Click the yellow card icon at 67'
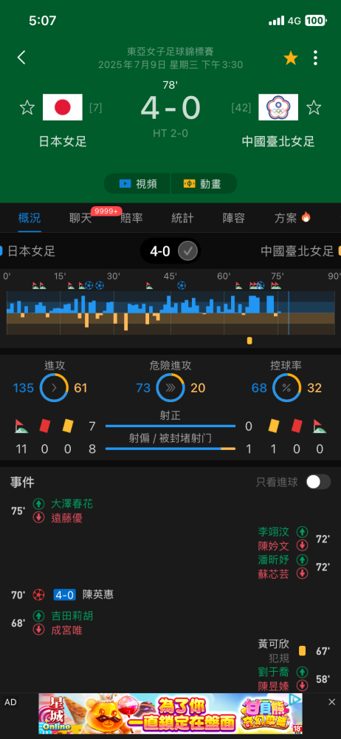This screenshot has width=341, height=739. (302, 651)
